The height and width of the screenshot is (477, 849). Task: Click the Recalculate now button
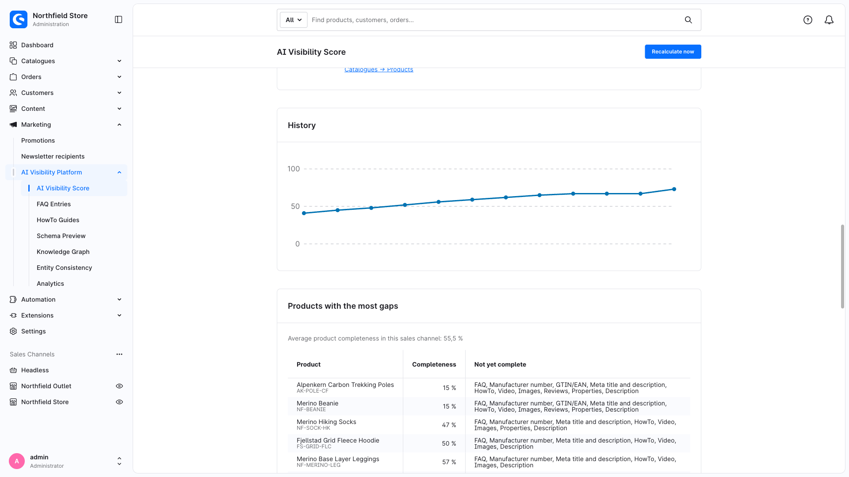click(x=673, y=52)
